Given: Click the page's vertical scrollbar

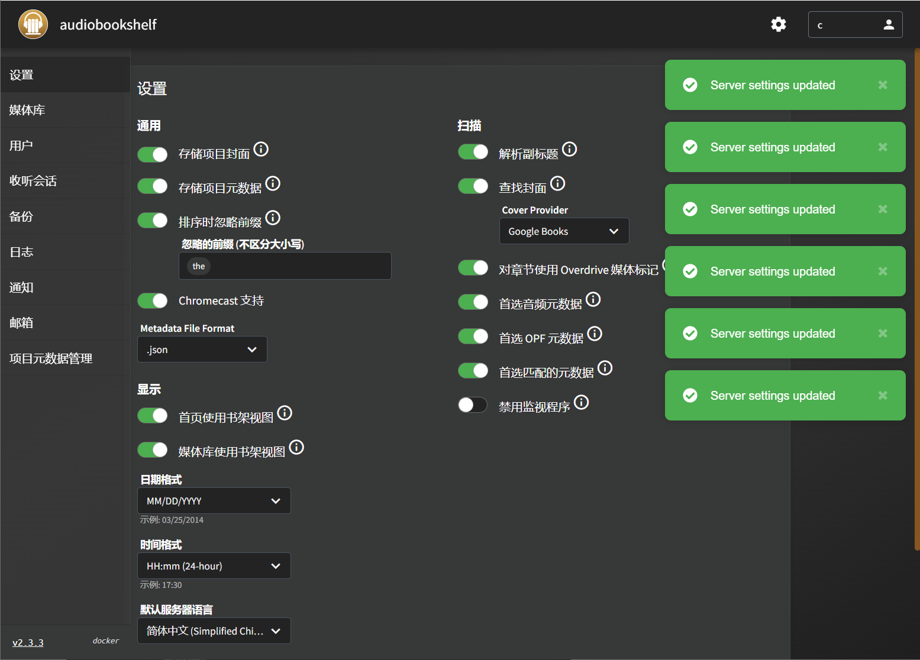Looking at the screenshot, I should click(x=917, y=299).
